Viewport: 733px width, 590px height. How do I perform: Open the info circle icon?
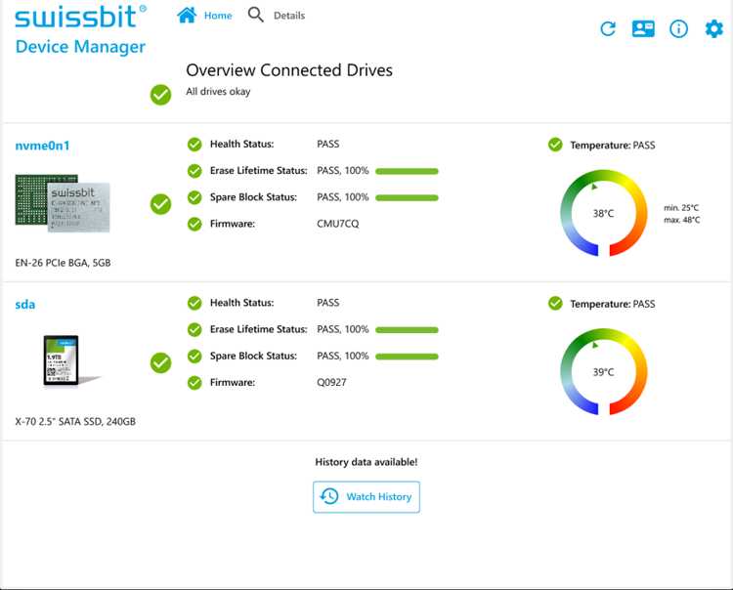click(x=678, y=29)
